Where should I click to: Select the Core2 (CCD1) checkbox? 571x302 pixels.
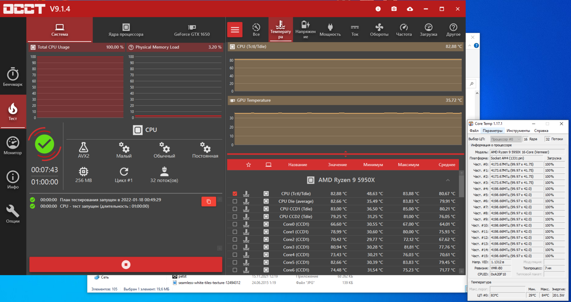coord(235,240)
